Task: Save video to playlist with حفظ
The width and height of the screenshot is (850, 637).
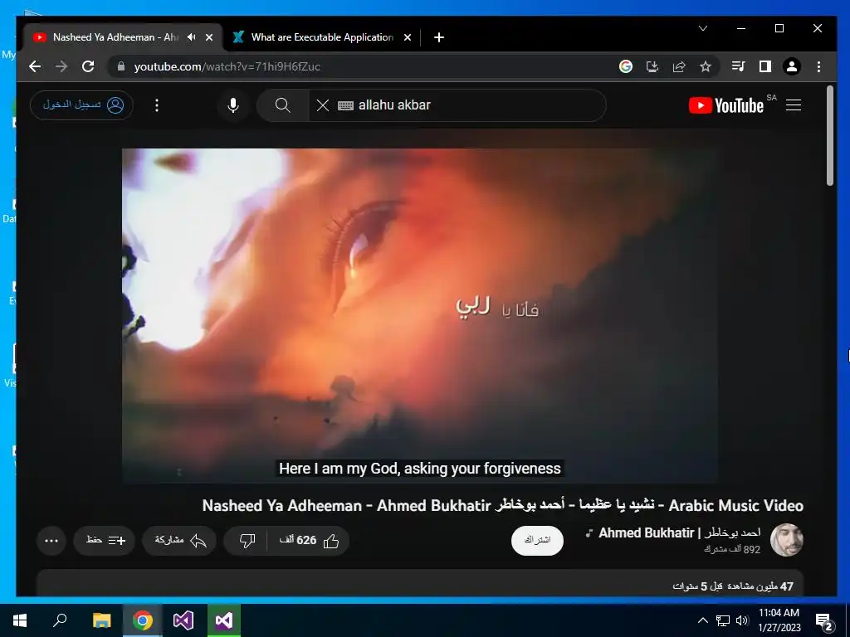Action: [x=104, y=540]
